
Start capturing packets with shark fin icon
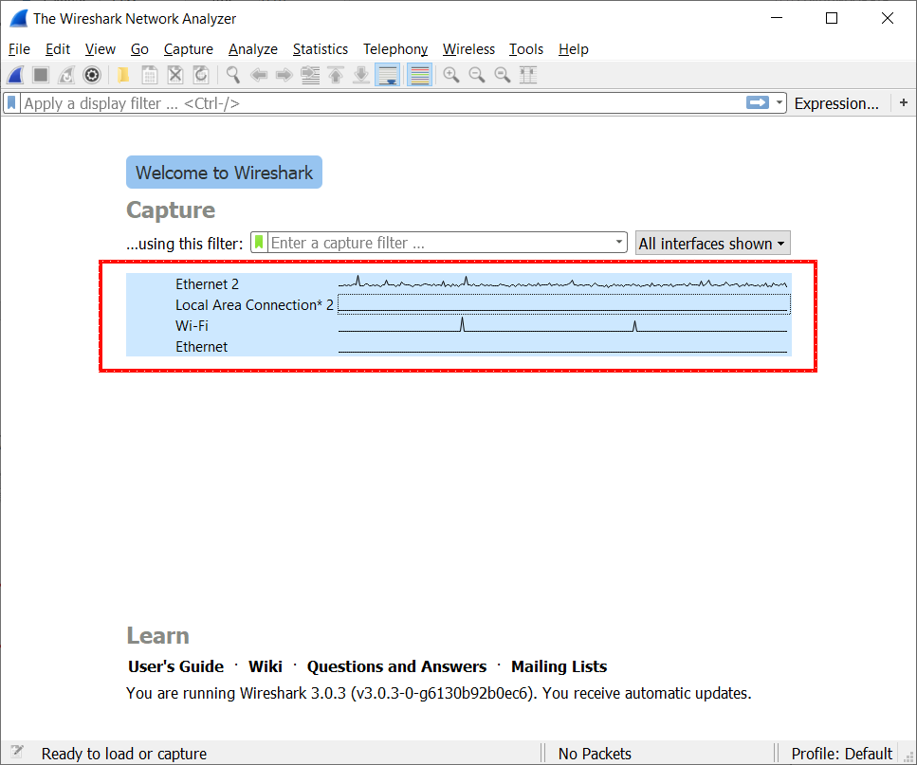point(16,75)
